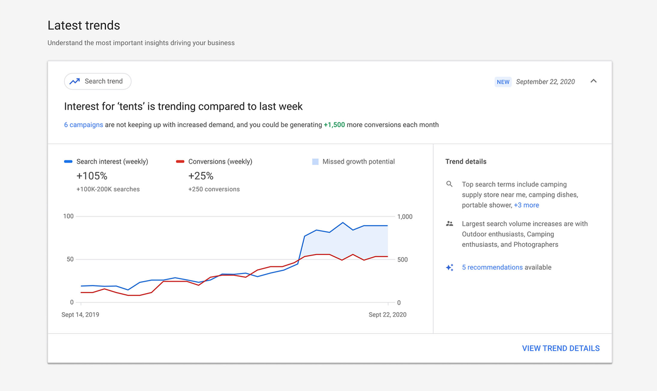Click the Sept 14, 2019 axis label
657x391 pixels.
point(80,315)
